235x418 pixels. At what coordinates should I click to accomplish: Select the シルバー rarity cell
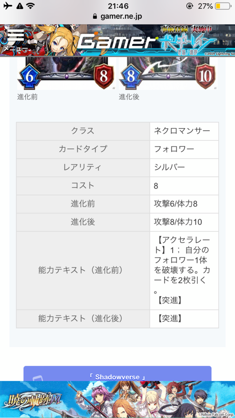point(184,167)
